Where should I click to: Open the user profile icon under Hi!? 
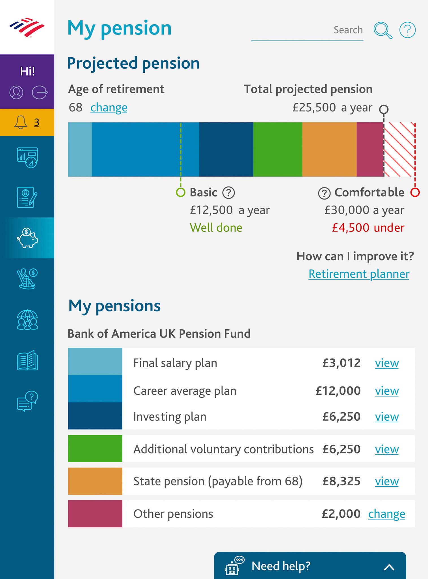tap(16, 92)
